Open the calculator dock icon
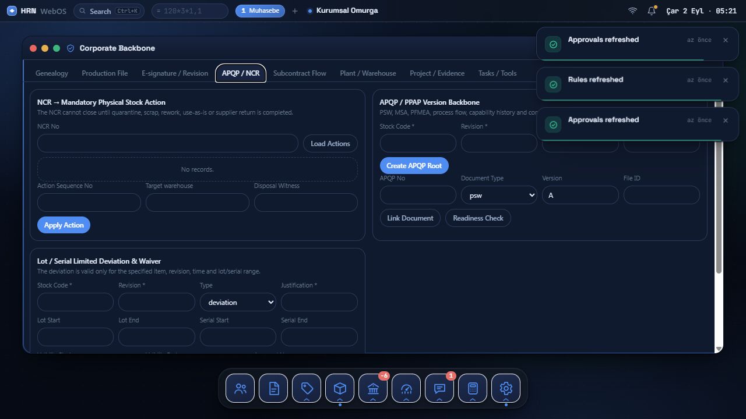The image size is (746, 419). (473, 388)
